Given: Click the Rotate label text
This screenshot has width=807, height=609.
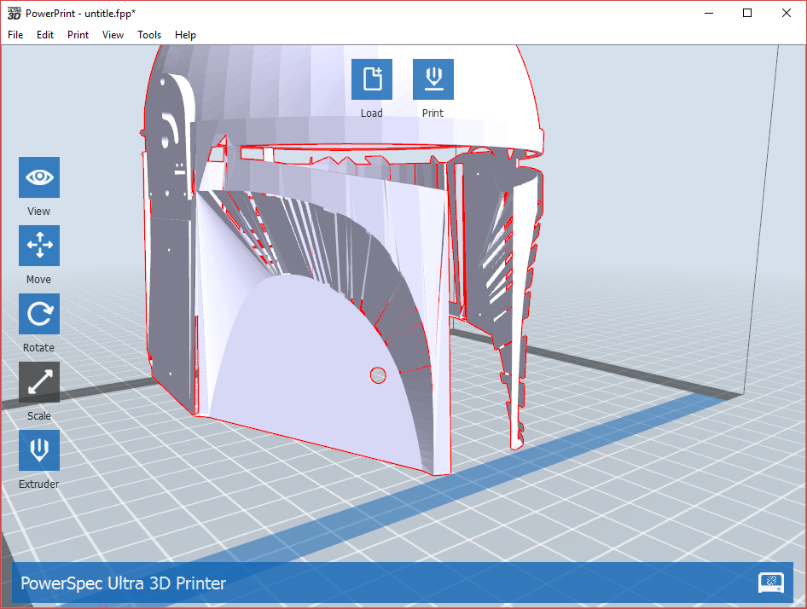Looking at the screenshot, I should (x=38, y=347).
